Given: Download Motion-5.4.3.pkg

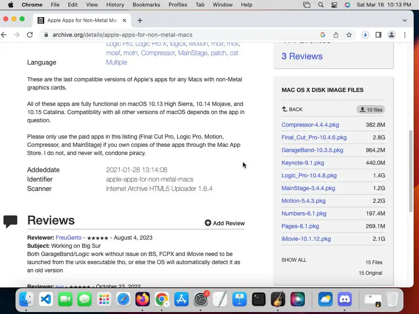Looking at the screenshot, I should 303,201.
